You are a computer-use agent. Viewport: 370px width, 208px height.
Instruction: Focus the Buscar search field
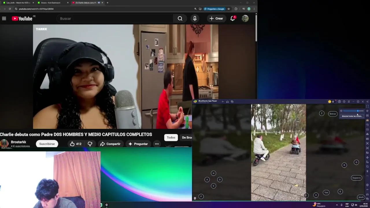[115, 18]
